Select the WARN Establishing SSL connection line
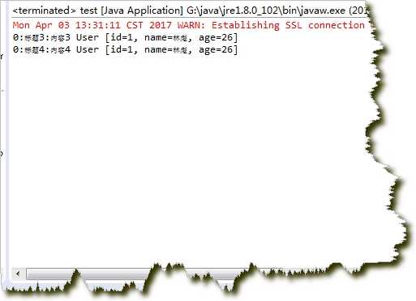 coord(188,25)
